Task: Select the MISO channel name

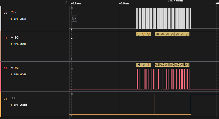Action: click(14, 38)
